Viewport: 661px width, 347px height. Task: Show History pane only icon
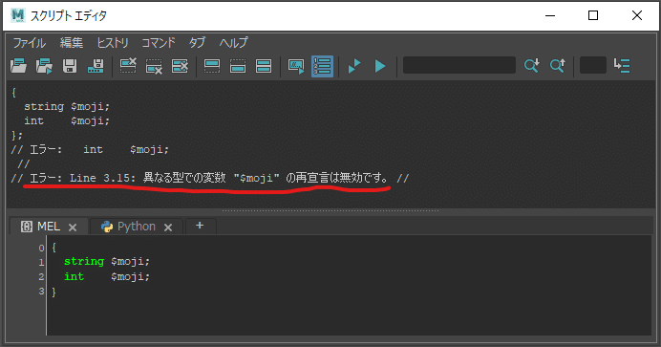point(212,66)
